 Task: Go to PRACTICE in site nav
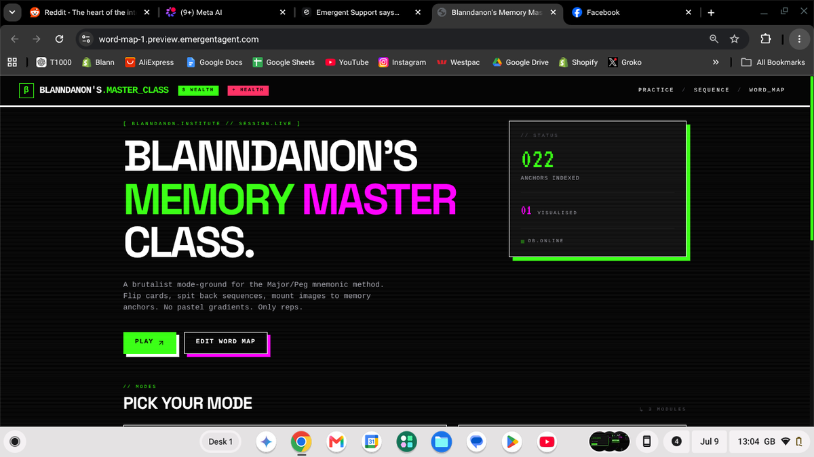656,90
